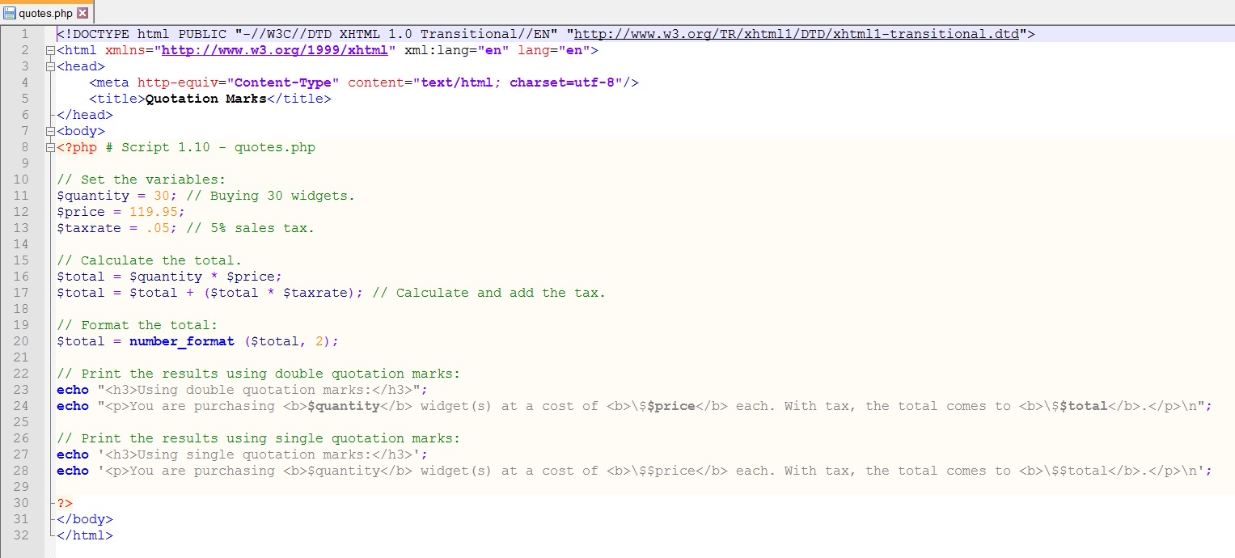Click the "Quotation Marks" title text
Image resolution: width=1235 pixels, height=558 pixels.
coord(206,99)
